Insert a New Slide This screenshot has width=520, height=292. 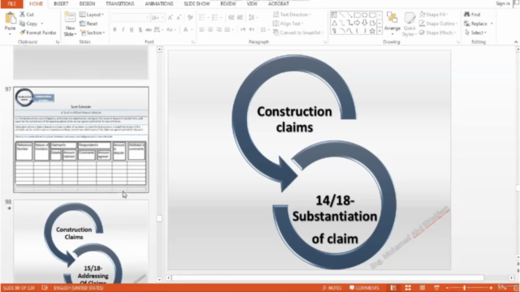[70, 24]
